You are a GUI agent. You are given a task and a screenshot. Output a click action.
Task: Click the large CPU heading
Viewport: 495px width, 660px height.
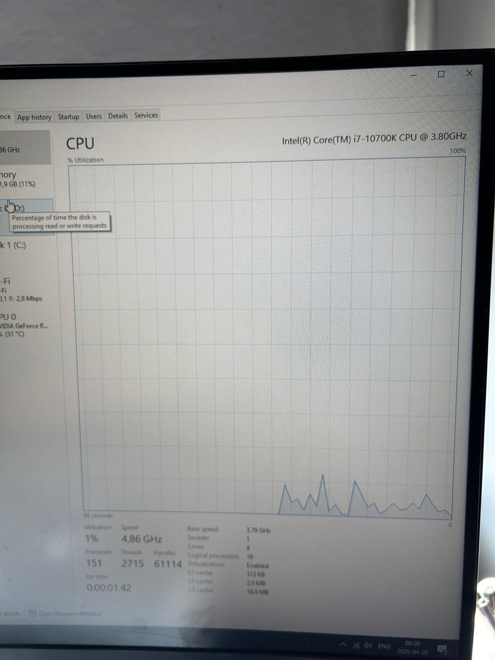tap(80, 143)
